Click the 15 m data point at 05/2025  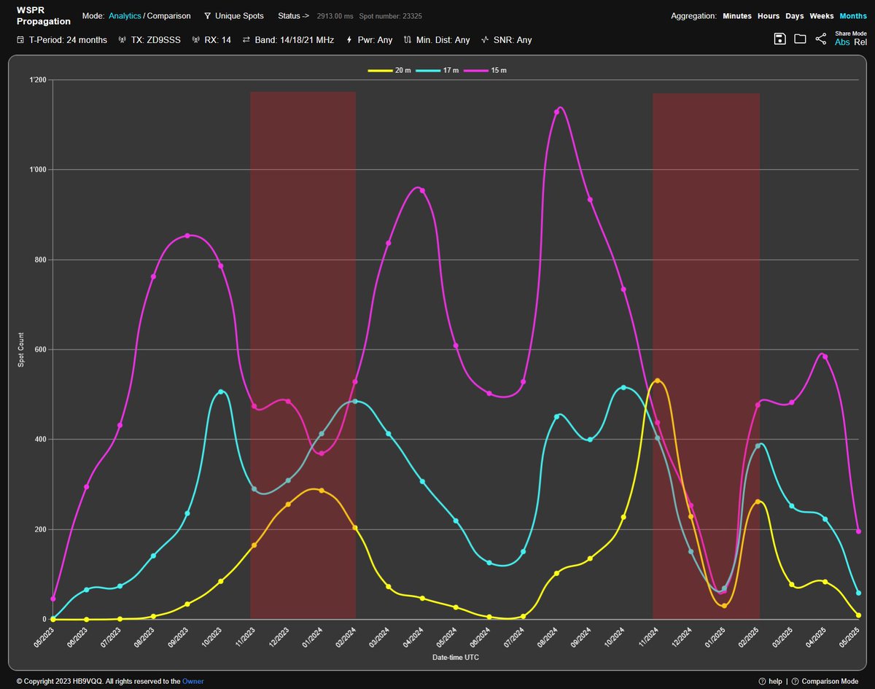tap(859, 532)
